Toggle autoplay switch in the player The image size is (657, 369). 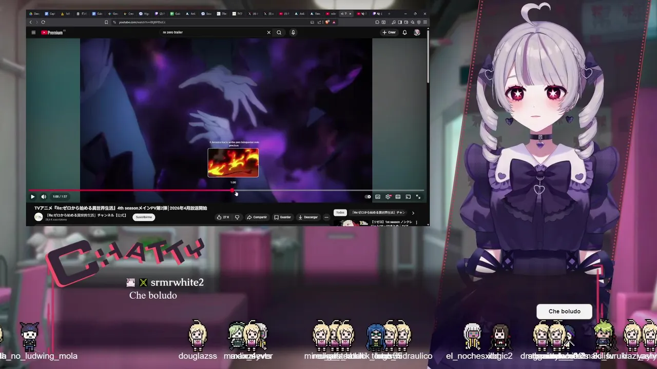(368, 197)
